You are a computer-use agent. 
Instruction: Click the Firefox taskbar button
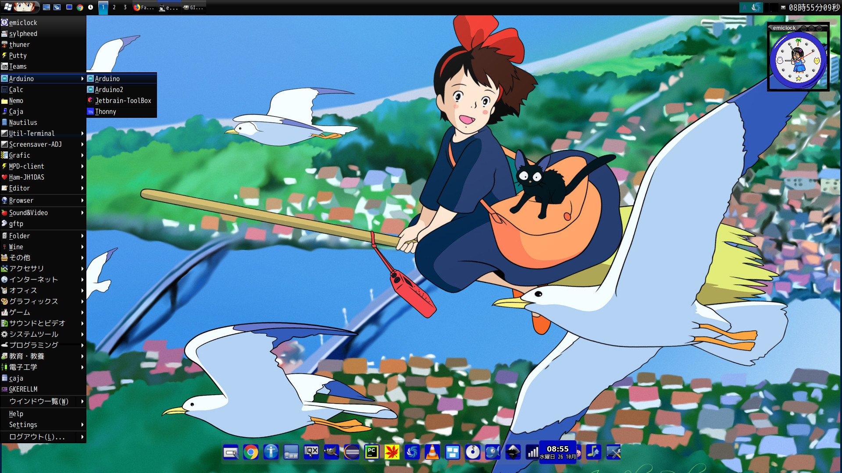pos(144,7)
